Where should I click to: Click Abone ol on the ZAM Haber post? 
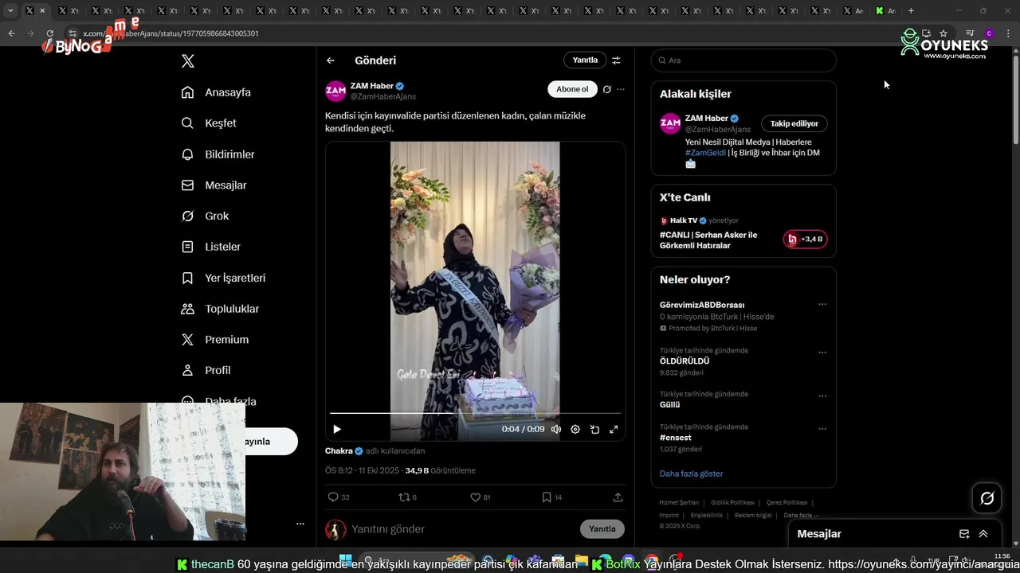click(x=572, y=89)
